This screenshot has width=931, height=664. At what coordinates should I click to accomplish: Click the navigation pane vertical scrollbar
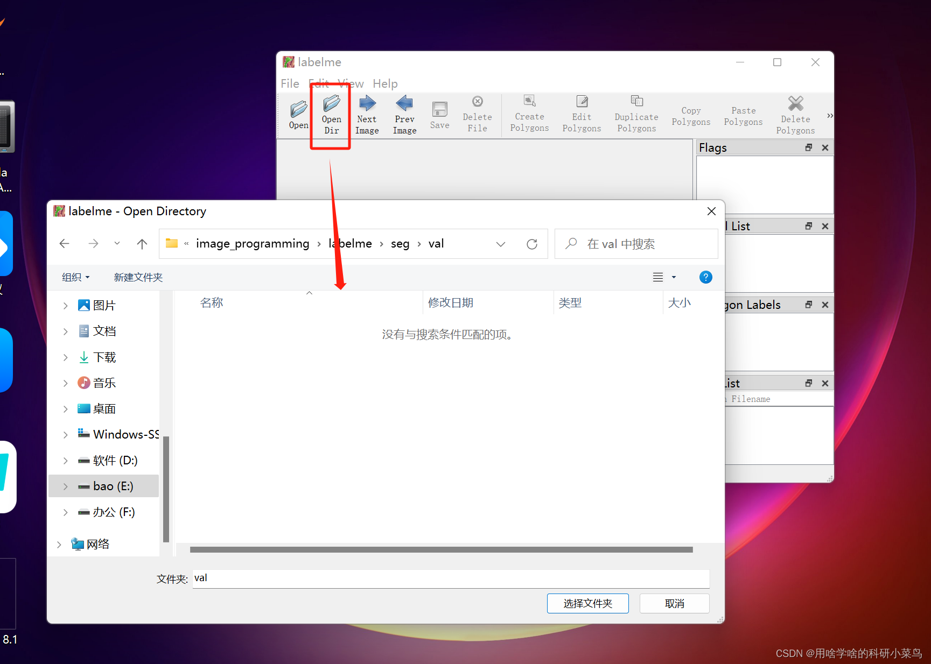click(166, 489)
